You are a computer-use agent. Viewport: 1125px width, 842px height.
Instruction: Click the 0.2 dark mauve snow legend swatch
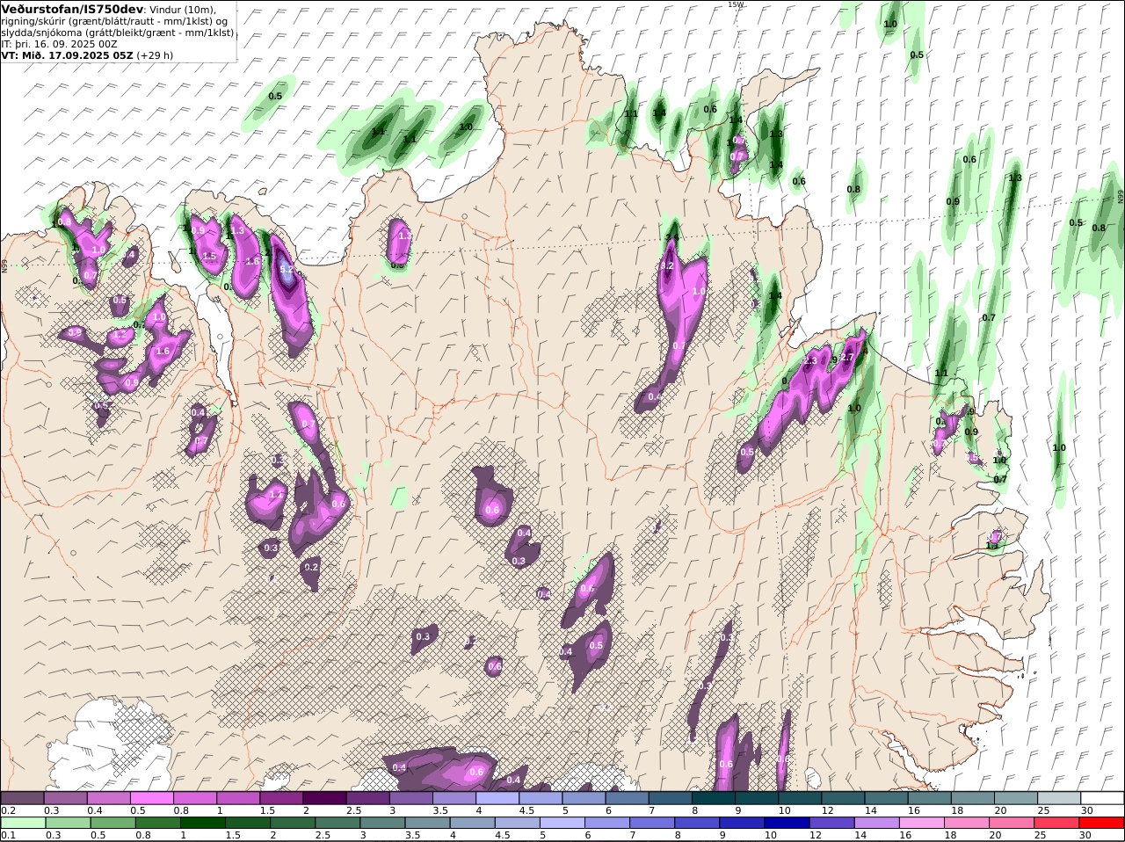22,798
